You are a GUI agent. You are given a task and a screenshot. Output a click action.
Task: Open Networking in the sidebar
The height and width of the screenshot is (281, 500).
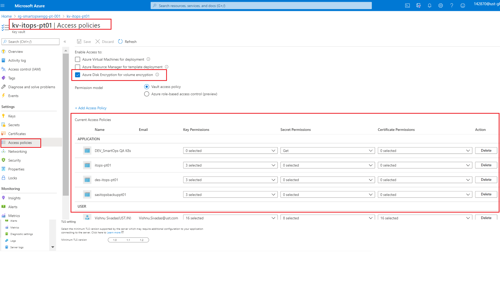pos(17,151)
